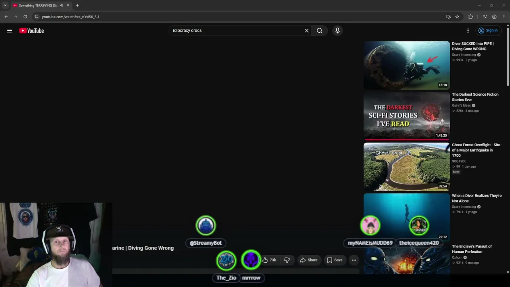Open the Chrome extensions menu
This screenshot has width=510, height=287.
click(x=471, y=17)
